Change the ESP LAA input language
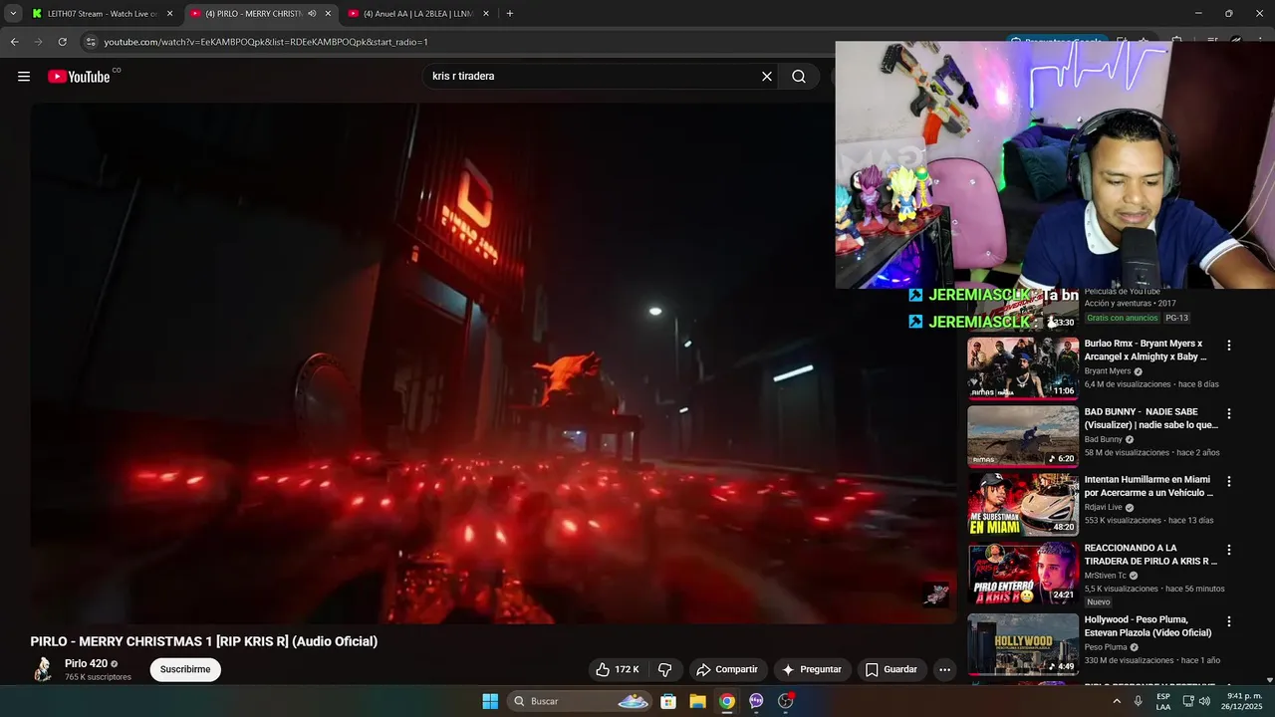 coord(1163,701)
